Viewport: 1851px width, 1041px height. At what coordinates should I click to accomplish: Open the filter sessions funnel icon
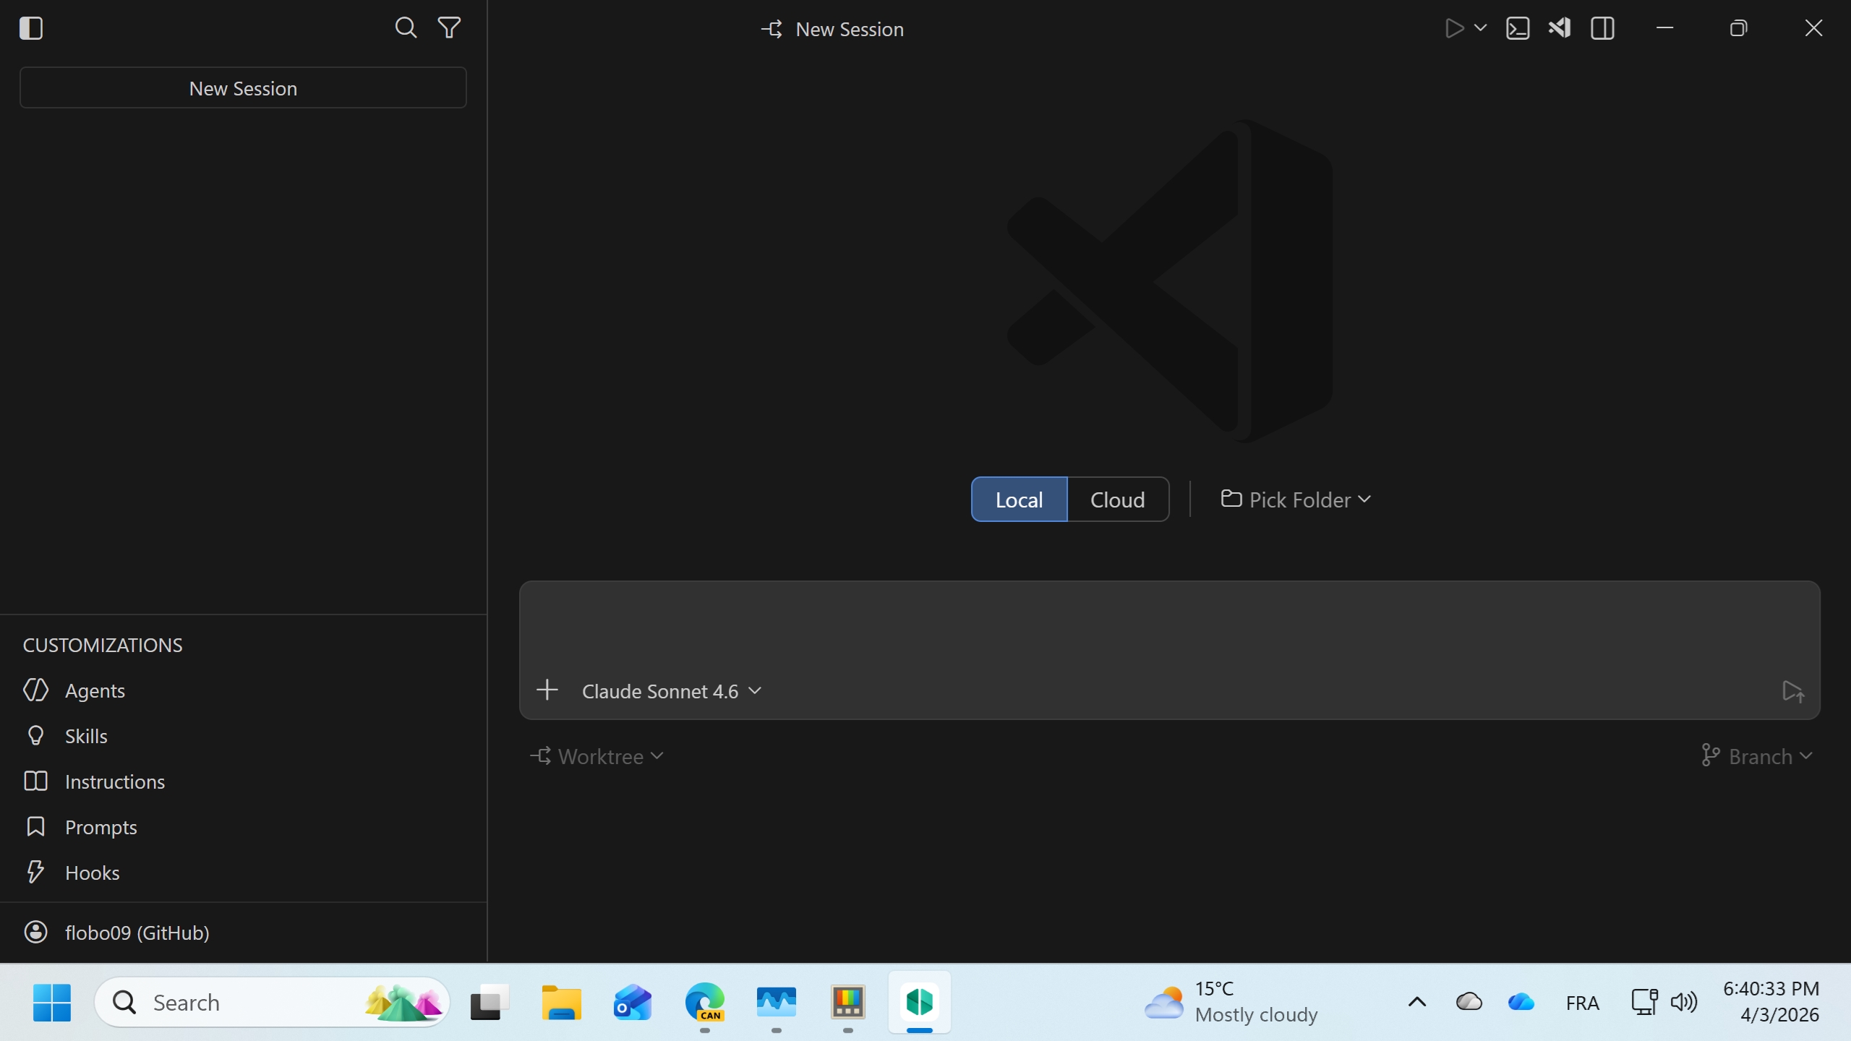tap(449, 28)
